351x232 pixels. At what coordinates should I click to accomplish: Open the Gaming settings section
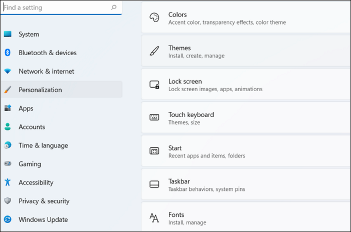tap(30, 164)
